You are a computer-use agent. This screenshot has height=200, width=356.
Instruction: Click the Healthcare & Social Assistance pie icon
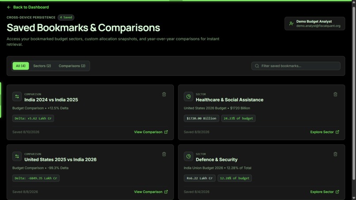click(189, 97)
